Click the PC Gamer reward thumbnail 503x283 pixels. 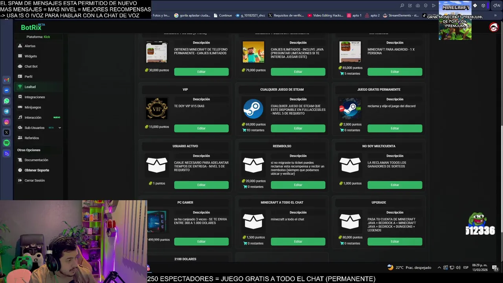click(x=157, y=222)
